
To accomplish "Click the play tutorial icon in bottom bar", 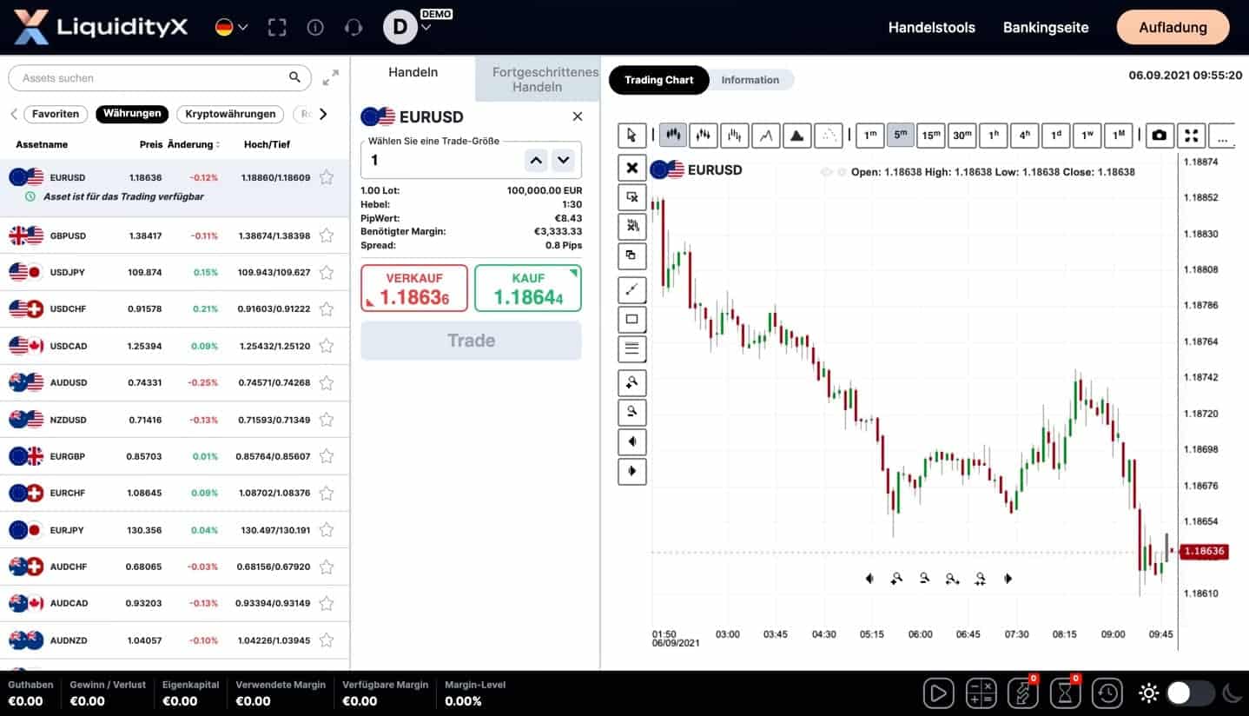I will 938,693.
